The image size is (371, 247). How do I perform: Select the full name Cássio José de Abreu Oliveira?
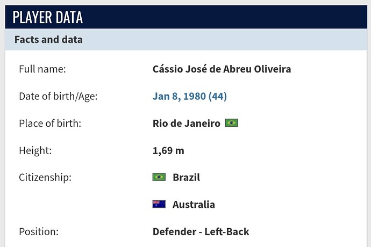click(x=222, y=69)
